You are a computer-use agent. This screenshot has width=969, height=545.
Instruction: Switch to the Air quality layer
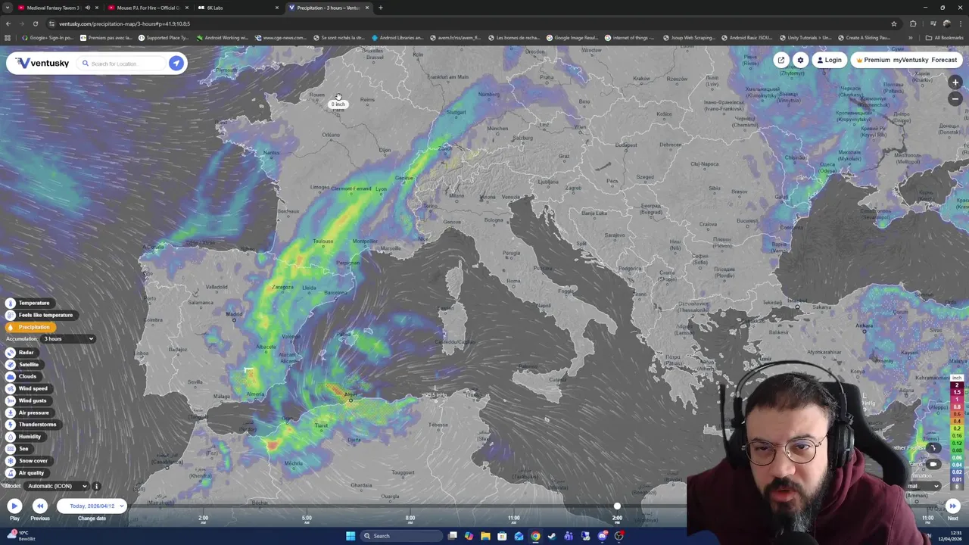(x=26, y=473)
